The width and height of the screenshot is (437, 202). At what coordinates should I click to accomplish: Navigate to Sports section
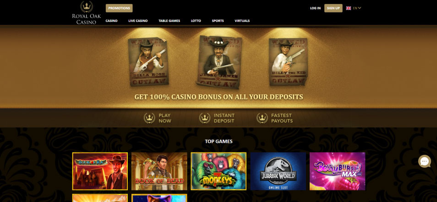point(218,21)
